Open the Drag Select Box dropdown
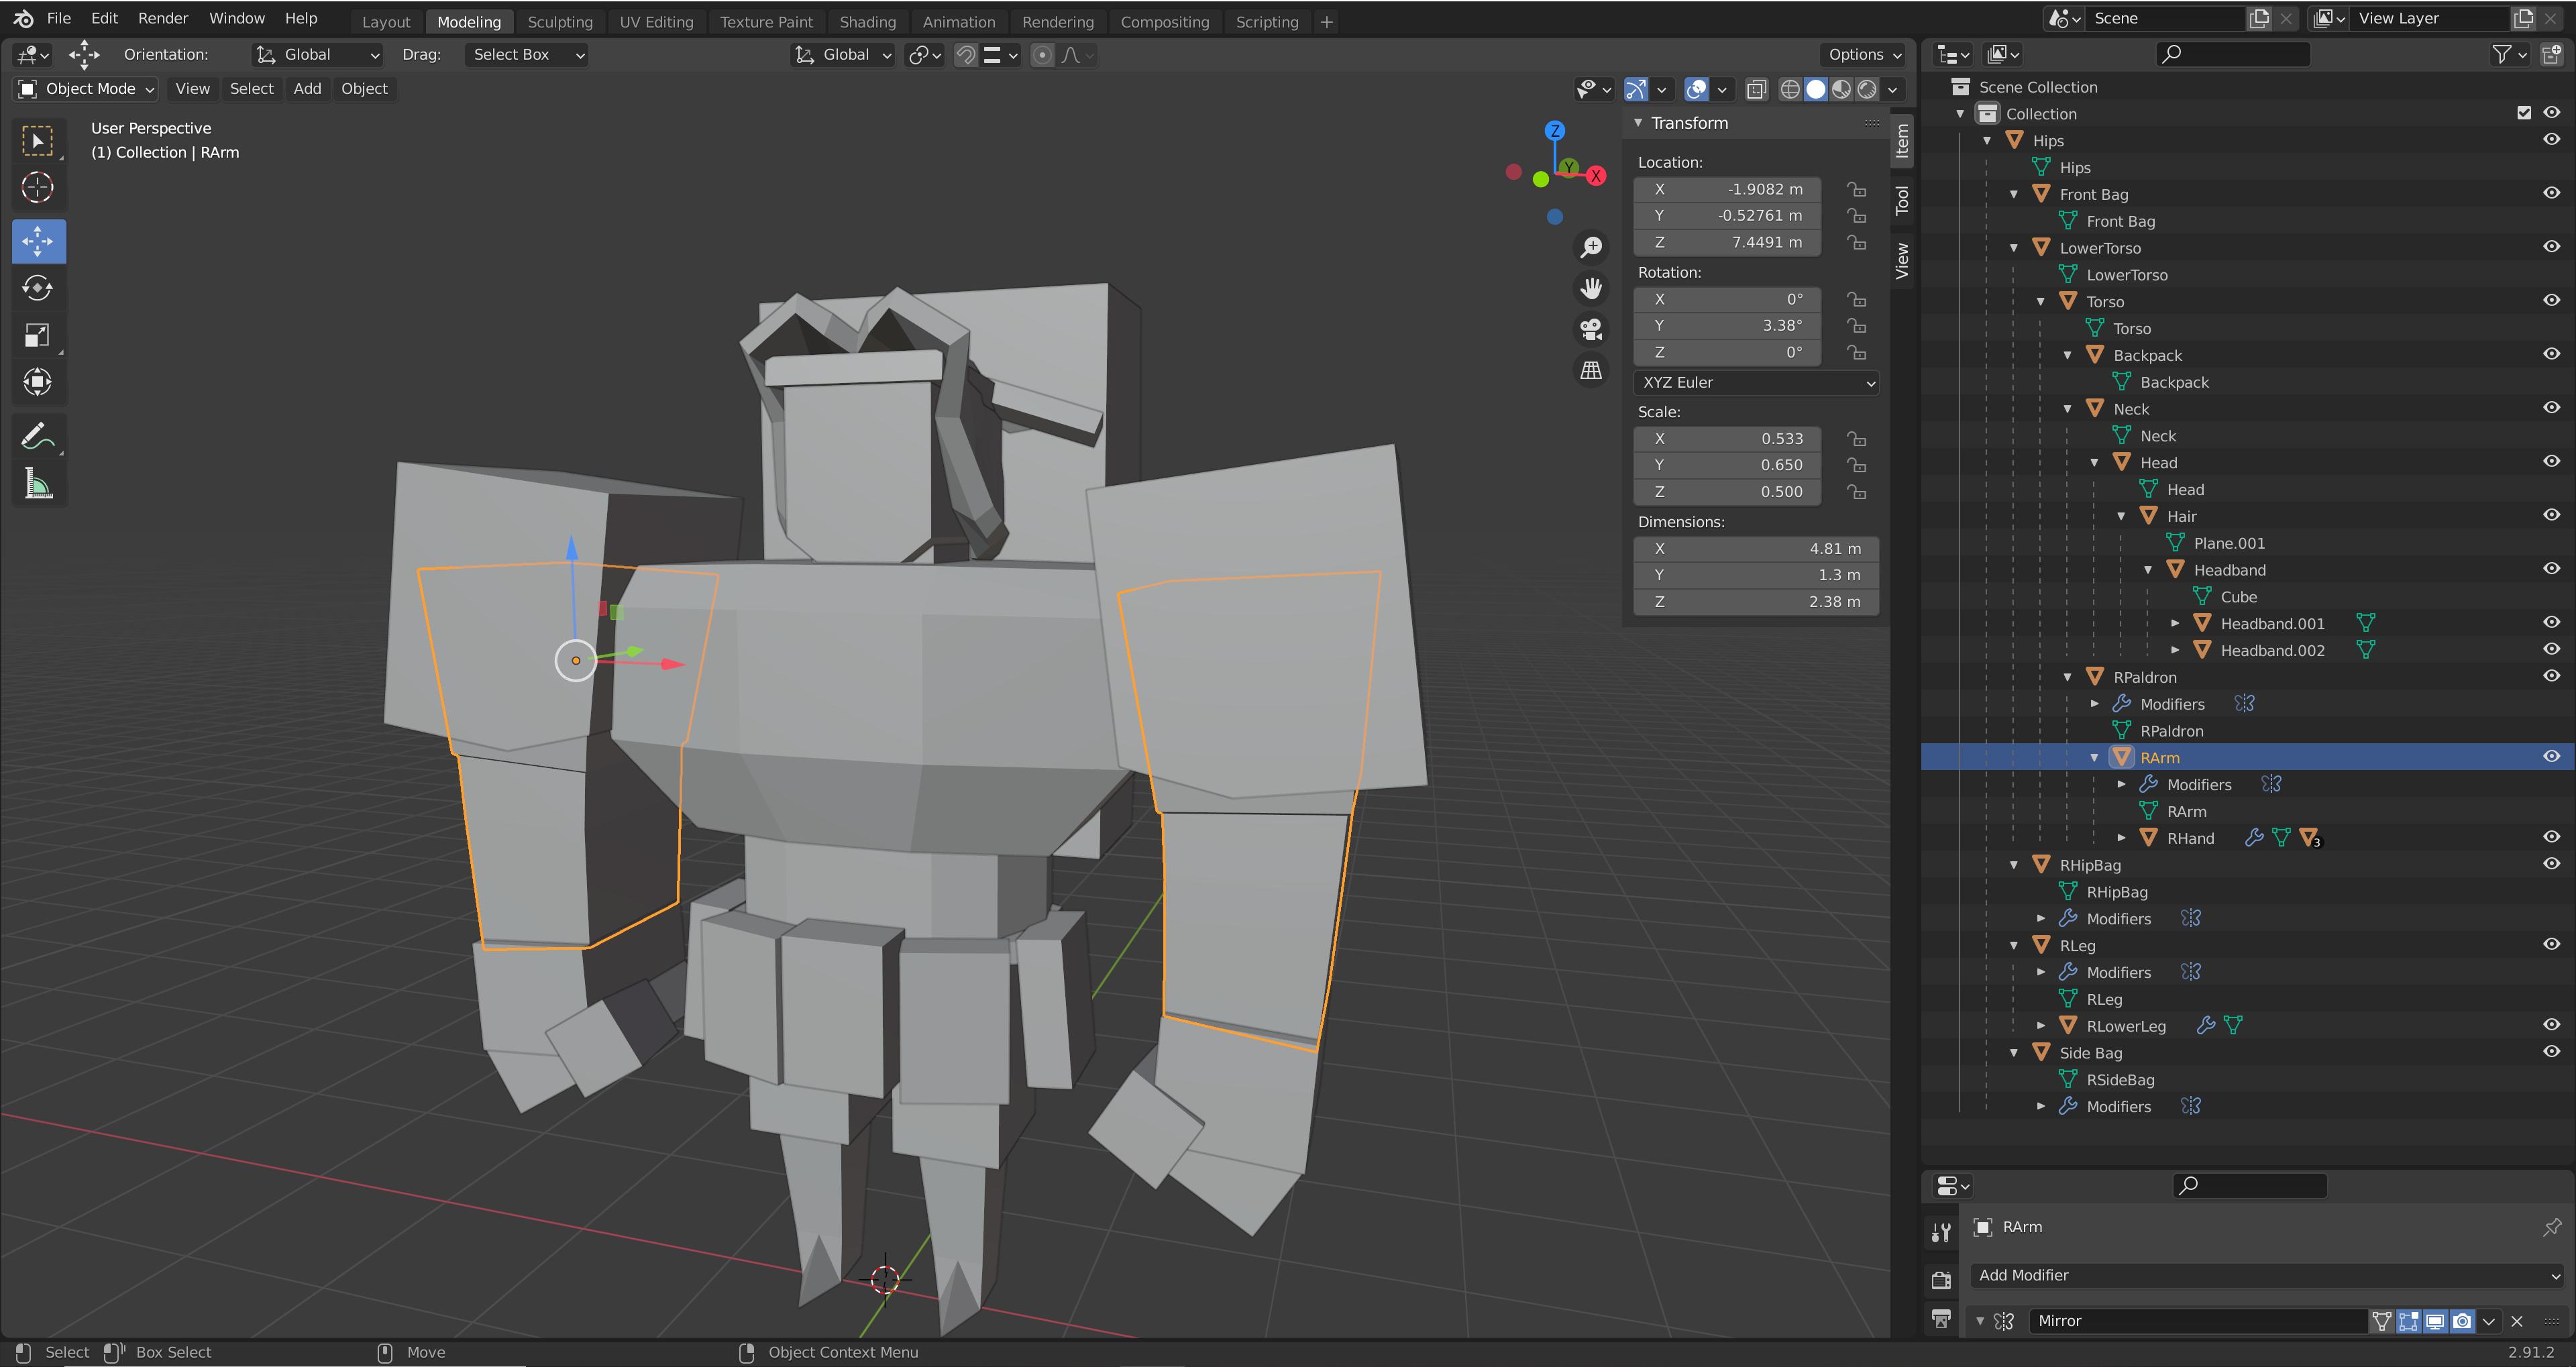 click(x=526, y=55)
